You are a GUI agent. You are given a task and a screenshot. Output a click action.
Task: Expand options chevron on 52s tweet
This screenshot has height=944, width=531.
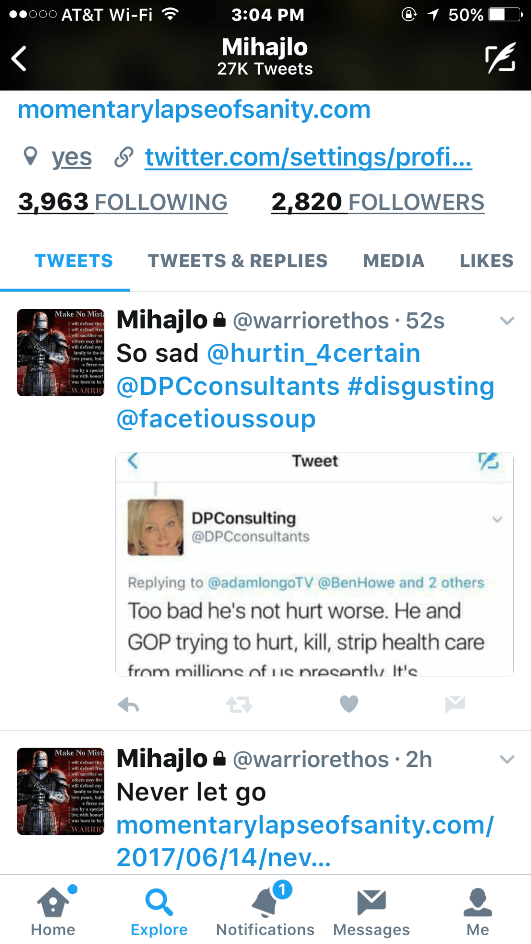point(507,321)
